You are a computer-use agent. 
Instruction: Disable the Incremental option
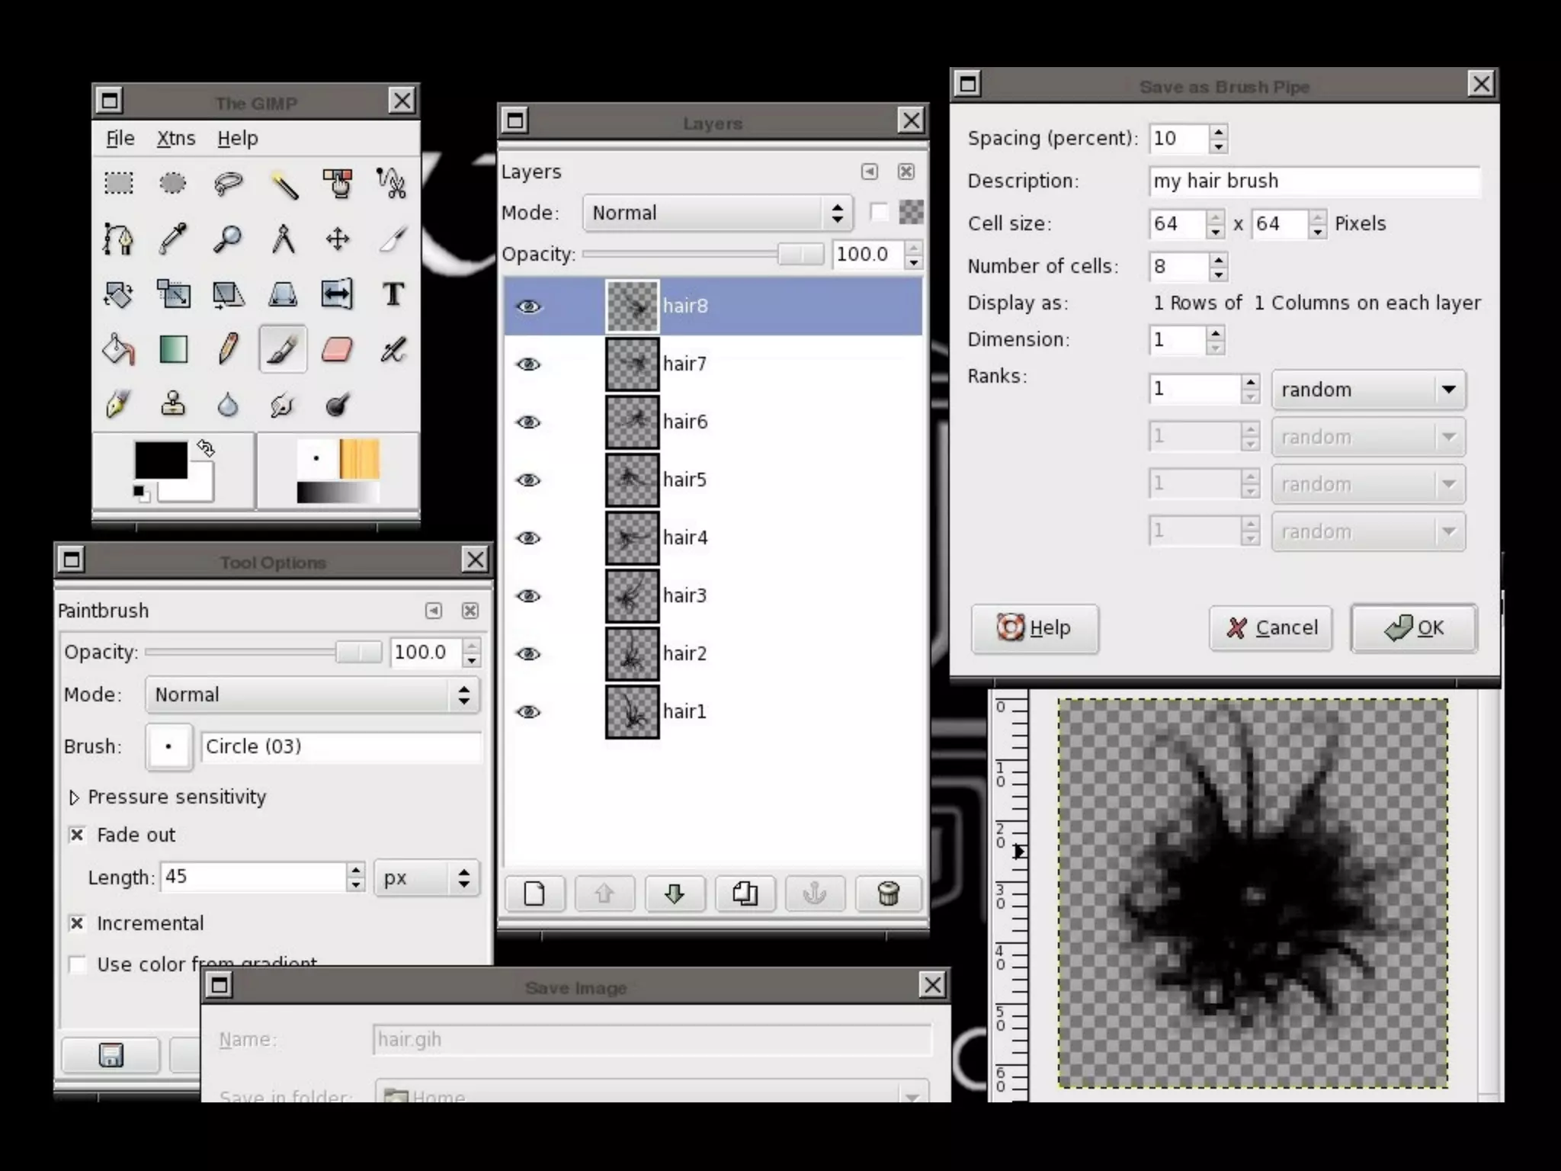click(x=77, y=923)
